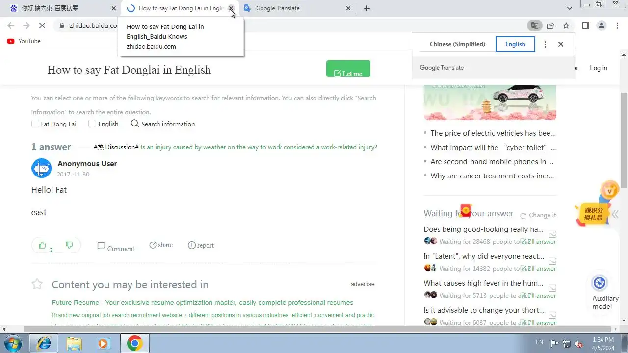This screenshot has height=353, width=628.
Task: Click the vertical page scrollbar
Action: (x=624, y=140)
